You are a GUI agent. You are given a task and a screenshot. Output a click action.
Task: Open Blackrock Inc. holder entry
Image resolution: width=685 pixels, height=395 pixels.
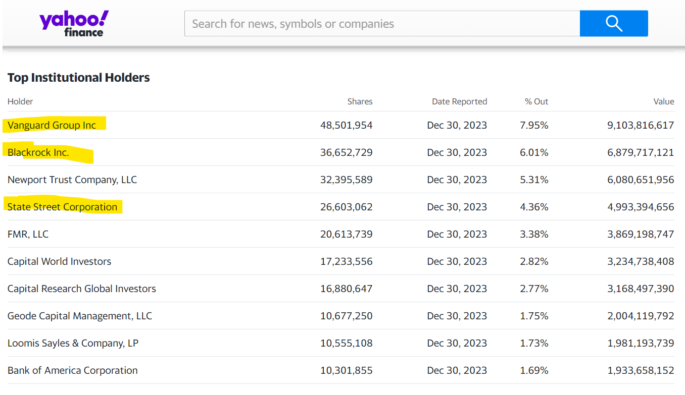pyautogui.click(x=38, y=152)
